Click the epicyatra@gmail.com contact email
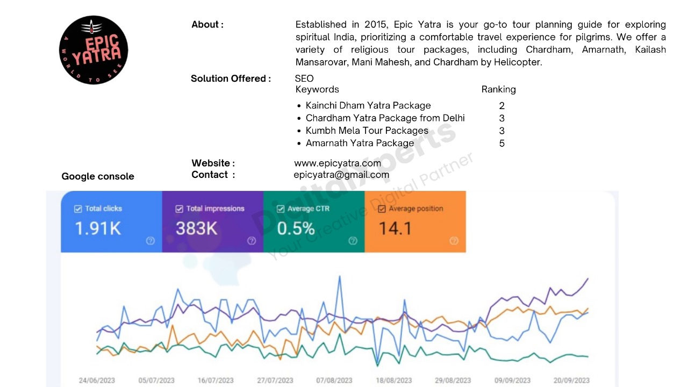688x387 pixels. pyautogui.click(x=341, y=175)
